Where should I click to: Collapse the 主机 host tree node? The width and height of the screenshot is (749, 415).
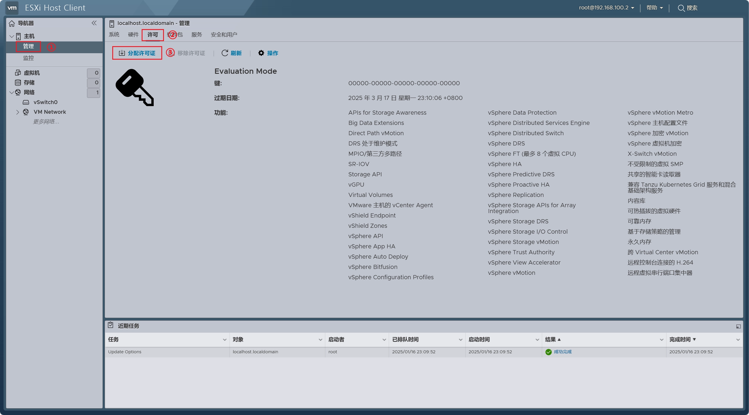pos(12,36)
